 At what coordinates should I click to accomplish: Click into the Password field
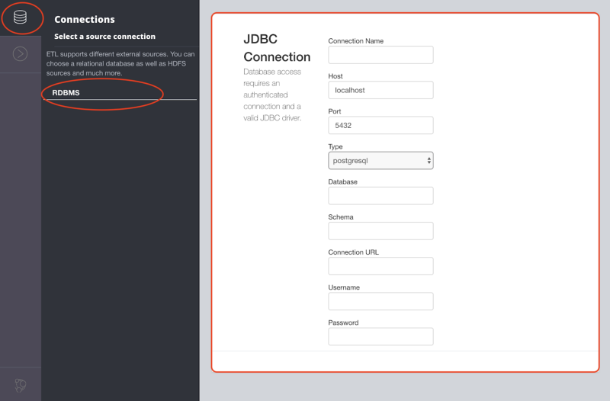(380, 336)
